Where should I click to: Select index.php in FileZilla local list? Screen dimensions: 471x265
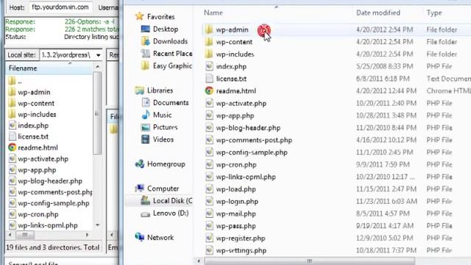pos(33,126)
